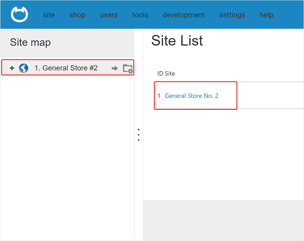
Task: Click ID value 1 in site list
Action: click(159, 96)
